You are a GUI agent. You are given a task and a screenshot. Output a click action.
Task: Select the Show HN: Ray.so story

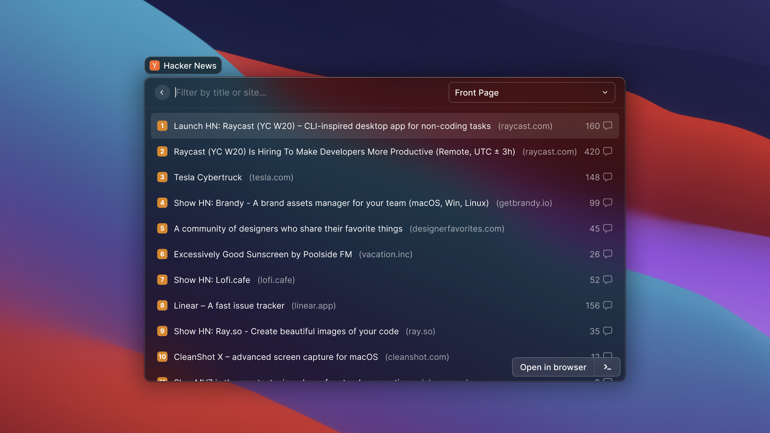pyautogui.click(x=385, y=331)
